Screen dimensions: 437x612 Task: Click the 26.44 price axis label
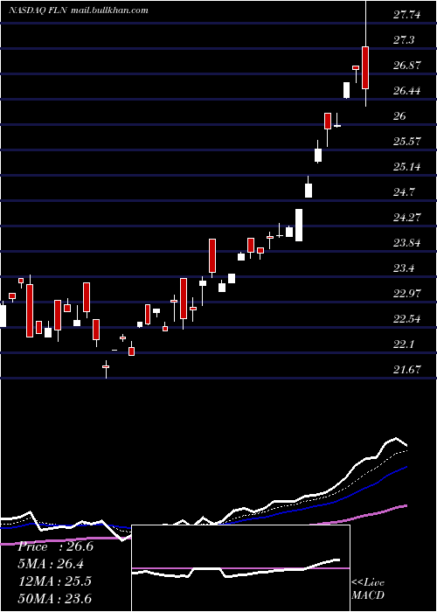[407, 91]
